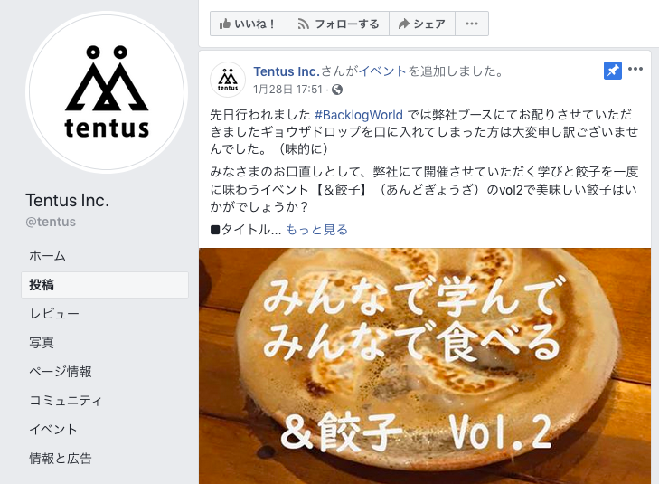Click the シェア share button

click(422, 24)
